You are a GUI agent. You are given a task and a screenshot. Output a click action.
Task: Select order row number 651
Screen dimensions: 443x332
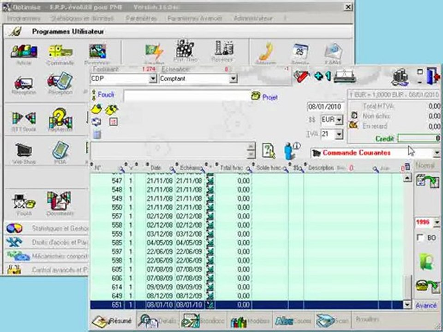(x=246, y=305)
